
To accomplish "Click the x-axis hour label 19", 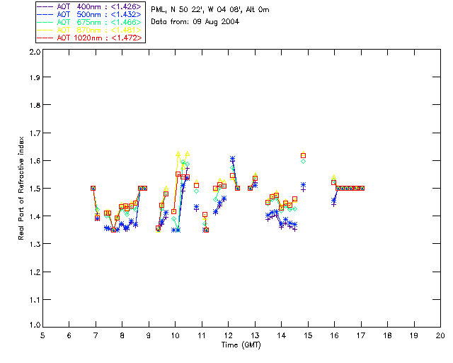I will [414, 335].
